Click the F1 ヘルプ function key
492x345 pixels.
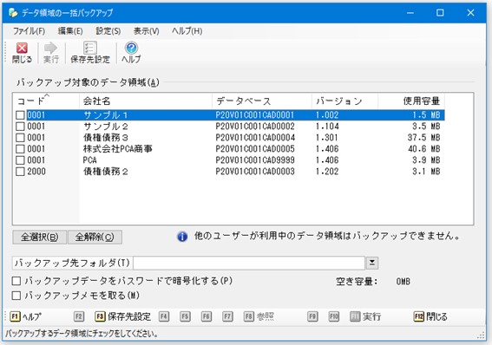point(26,316)
